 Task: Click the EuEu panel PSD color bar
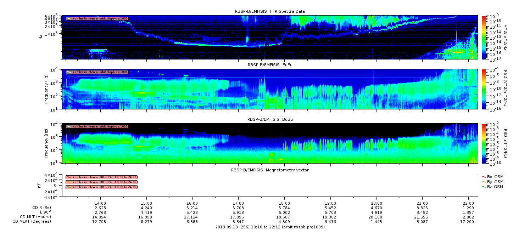click(x=484, y=89)
